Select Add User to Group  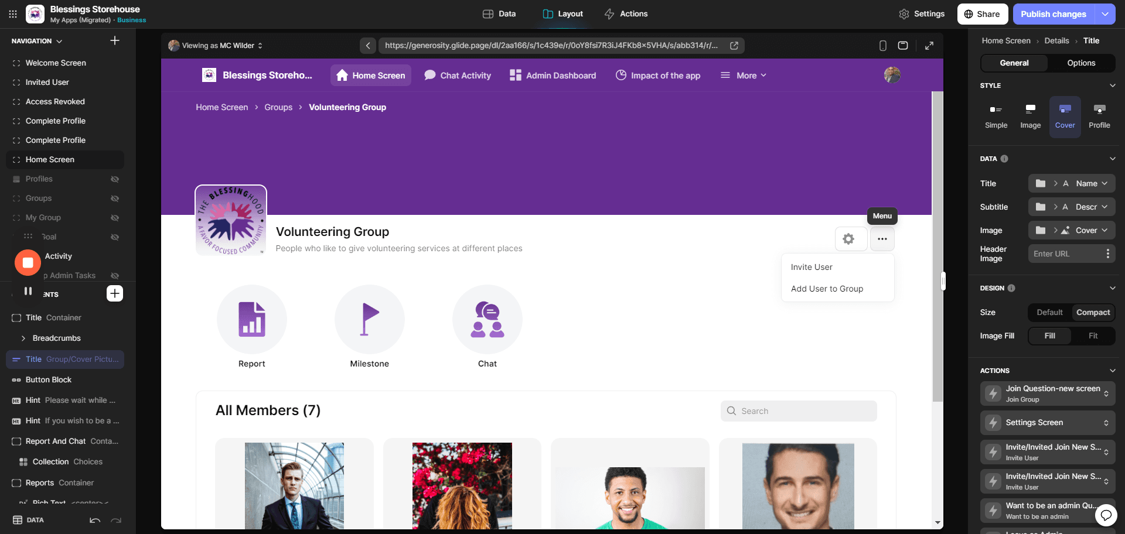tap(827, 289)
